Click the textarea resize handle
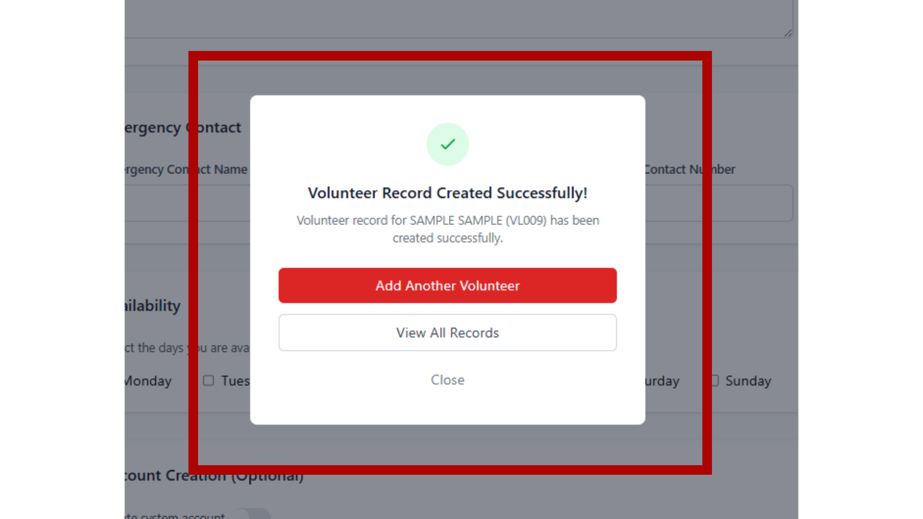 [788, 33]
